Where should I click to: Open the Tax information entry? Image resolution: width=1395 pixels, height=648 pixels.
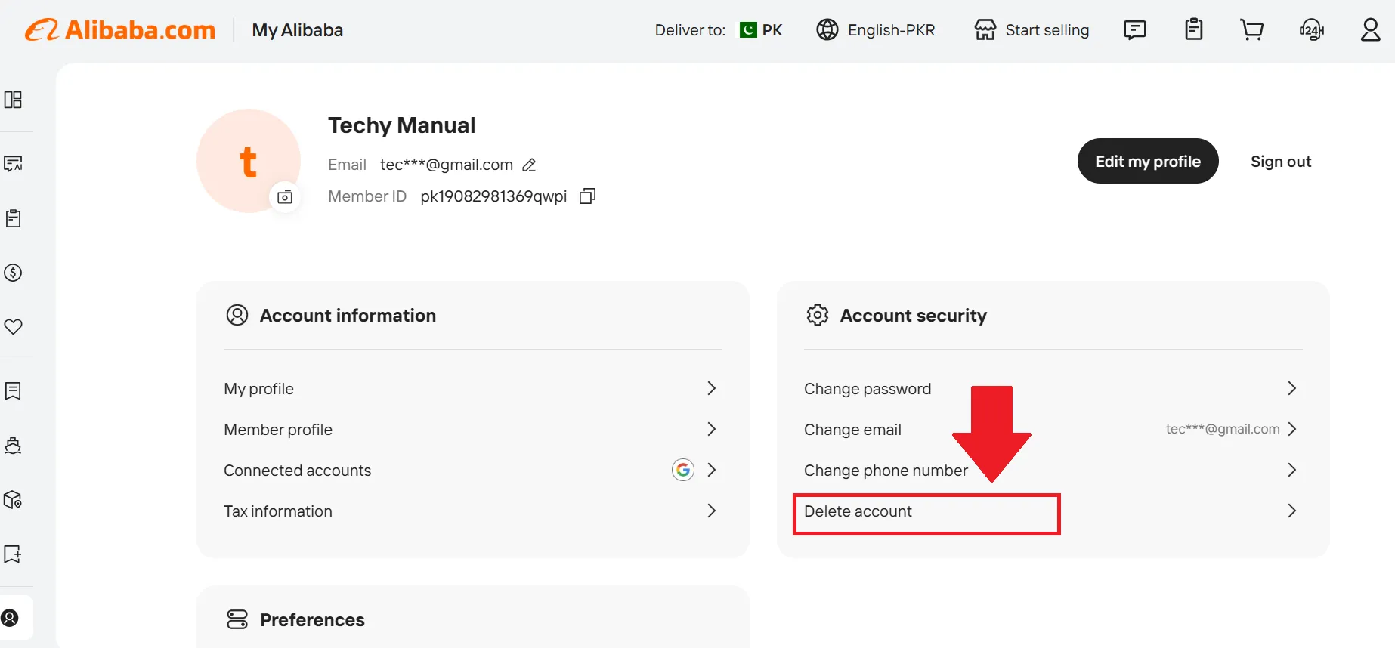pos(472,511)
